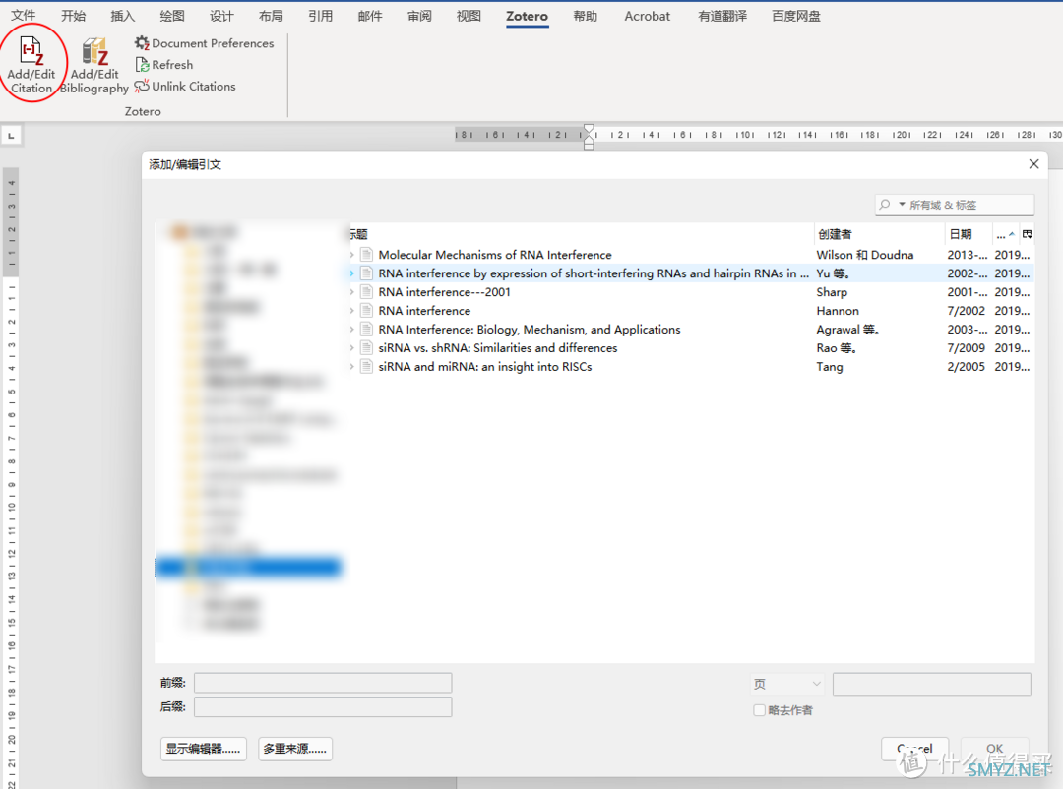Switch to the 插入 ribbon tab
1063x789 pixels.
coord(123,16)
